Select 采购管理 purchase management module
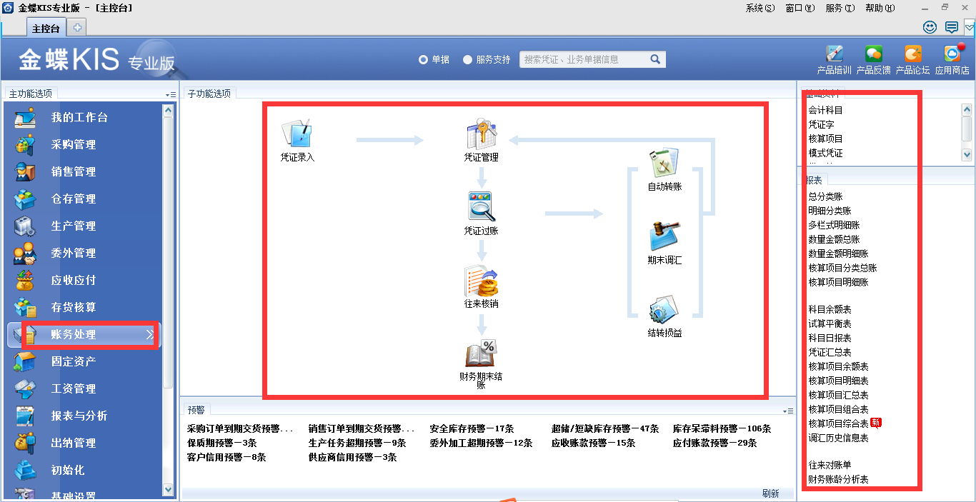Screen dimensions: 976x502 pos(74,144)
